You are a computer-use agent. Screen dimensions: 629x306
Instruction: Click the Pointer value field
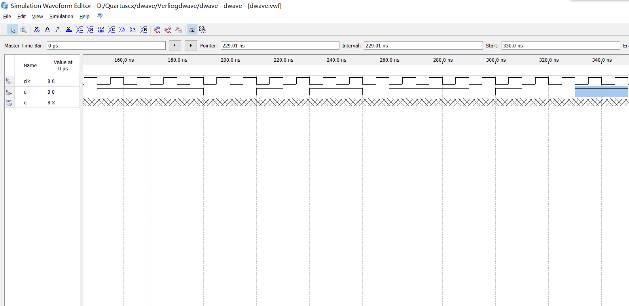(x=280, y=45)
